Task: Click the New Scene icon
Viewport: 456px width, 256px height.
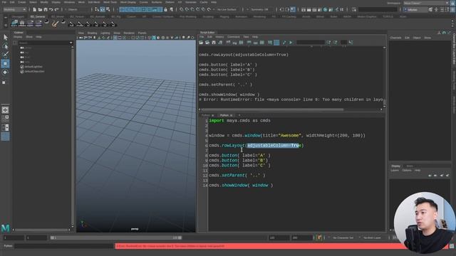Action: (34, 9)
